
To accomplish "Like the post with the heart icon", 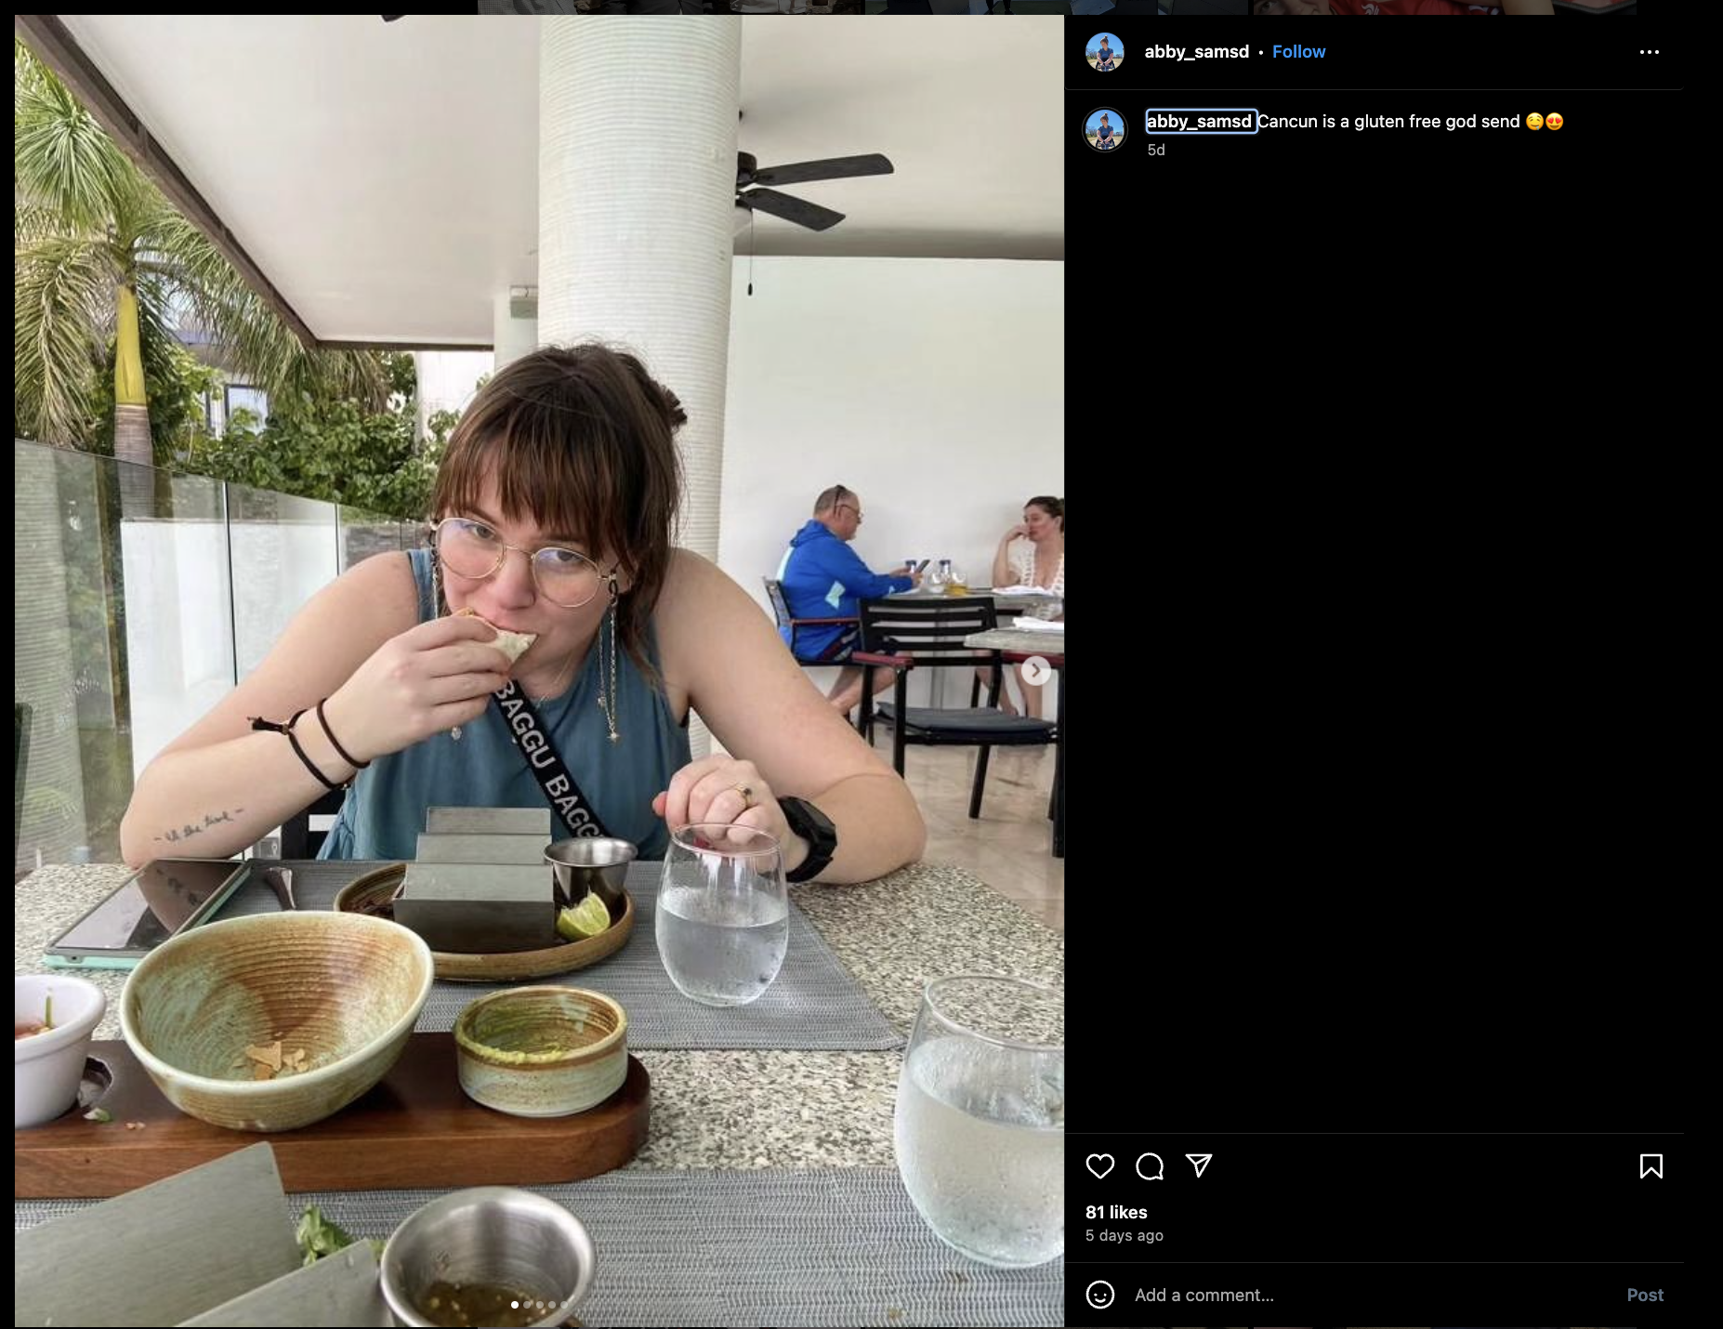I will pos(1099,1165).
